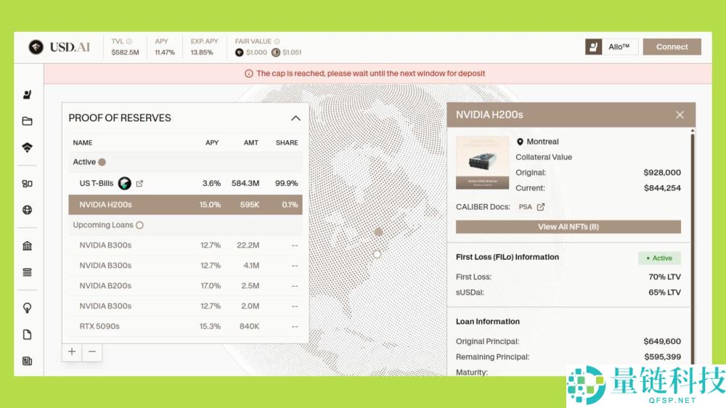Click the lightbulb icon in sidebar

click(27, 308)
